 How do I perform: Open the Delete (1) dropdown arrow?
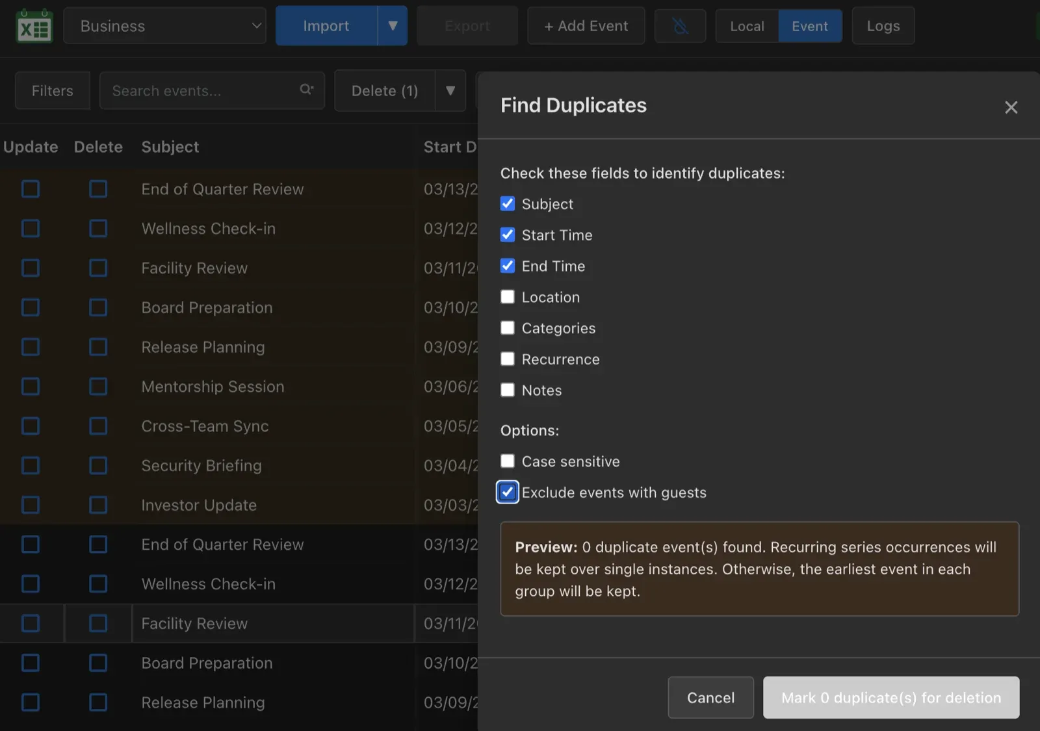(x=450, y=91)
